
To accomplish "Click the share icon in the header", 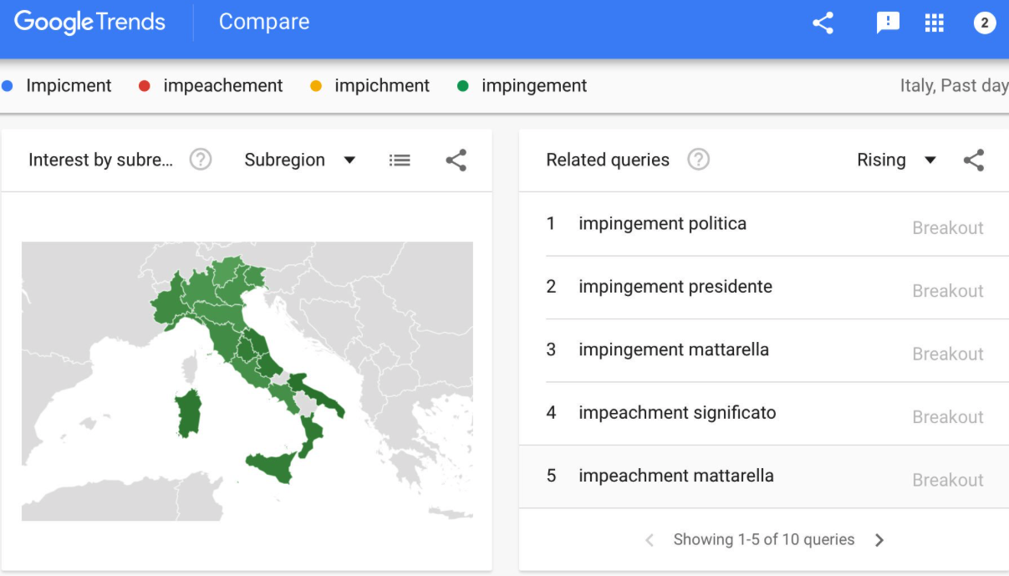I will [823, 23].
